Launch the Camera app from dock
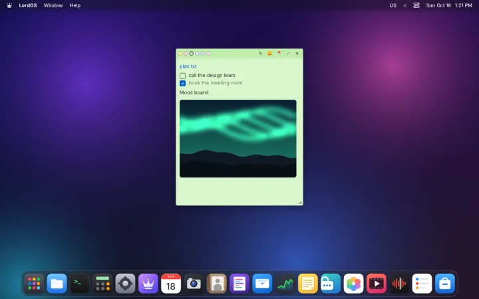Screen dimensions: 479x299 [x=194, y=284]
